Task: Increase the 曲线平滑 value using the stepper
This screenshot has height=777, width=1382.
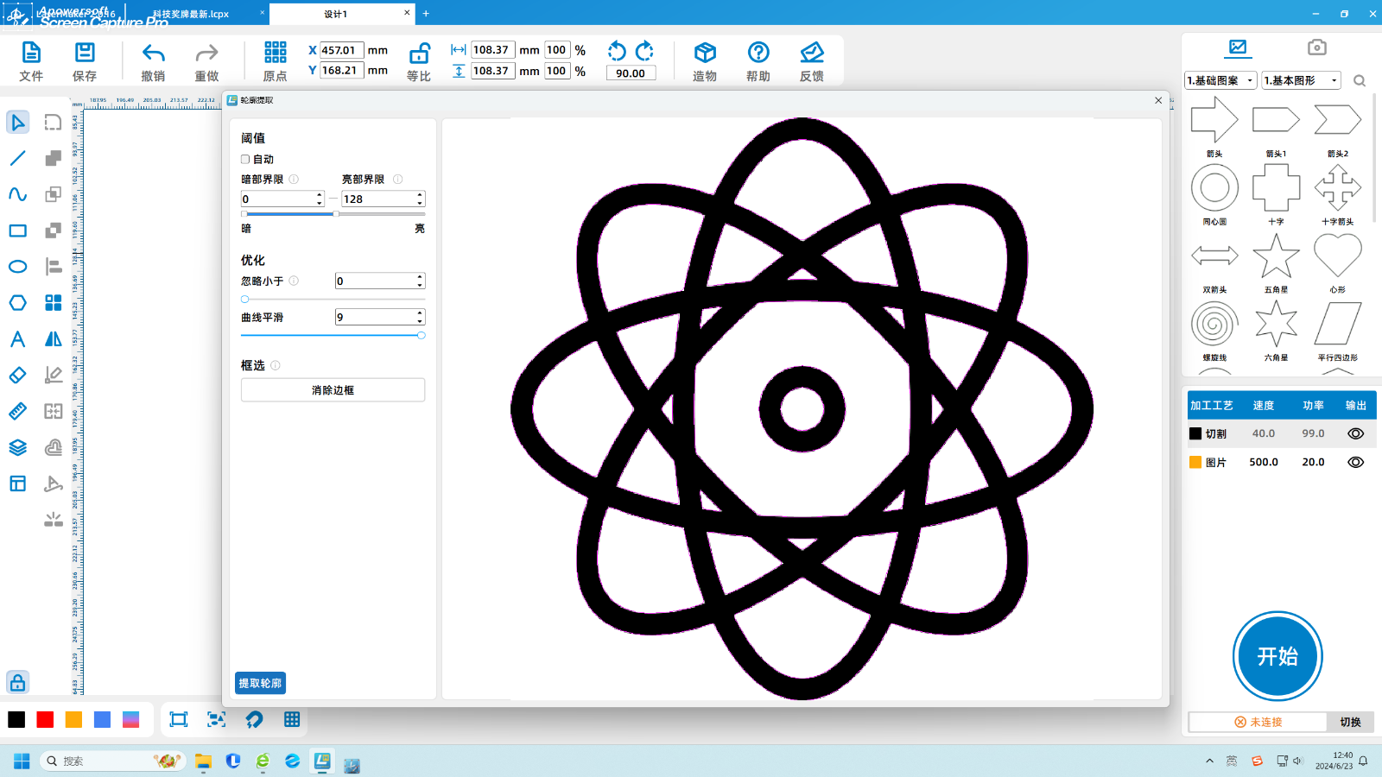Action: click(x=420, y=313)
